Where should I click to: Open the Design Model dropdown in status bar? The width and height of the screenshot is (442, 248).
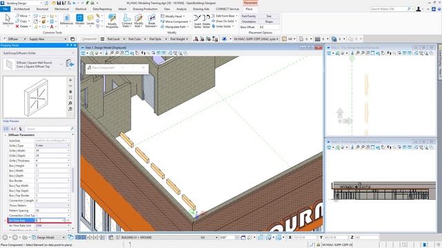(x=48, y=237)
